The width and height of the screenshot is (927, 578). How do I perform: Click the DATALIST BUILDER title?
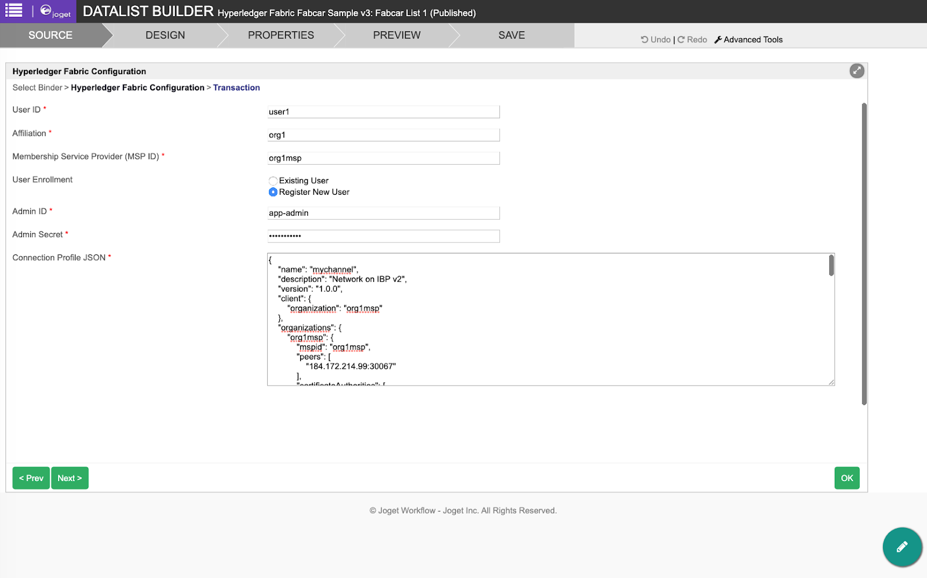(148, 11)
